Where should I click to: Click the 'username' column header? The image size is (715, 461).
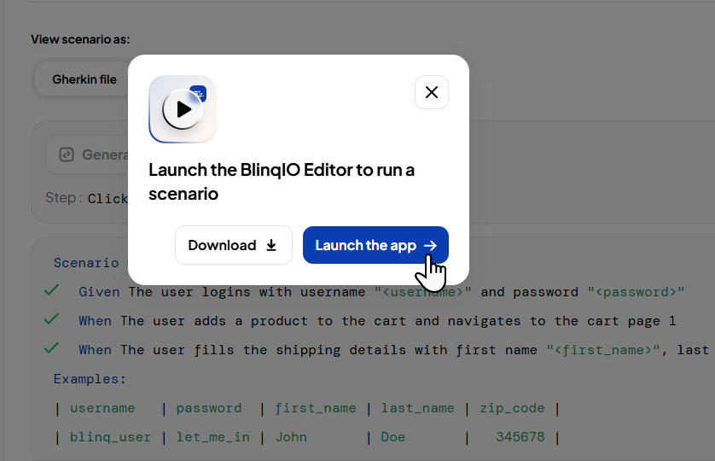102,408
